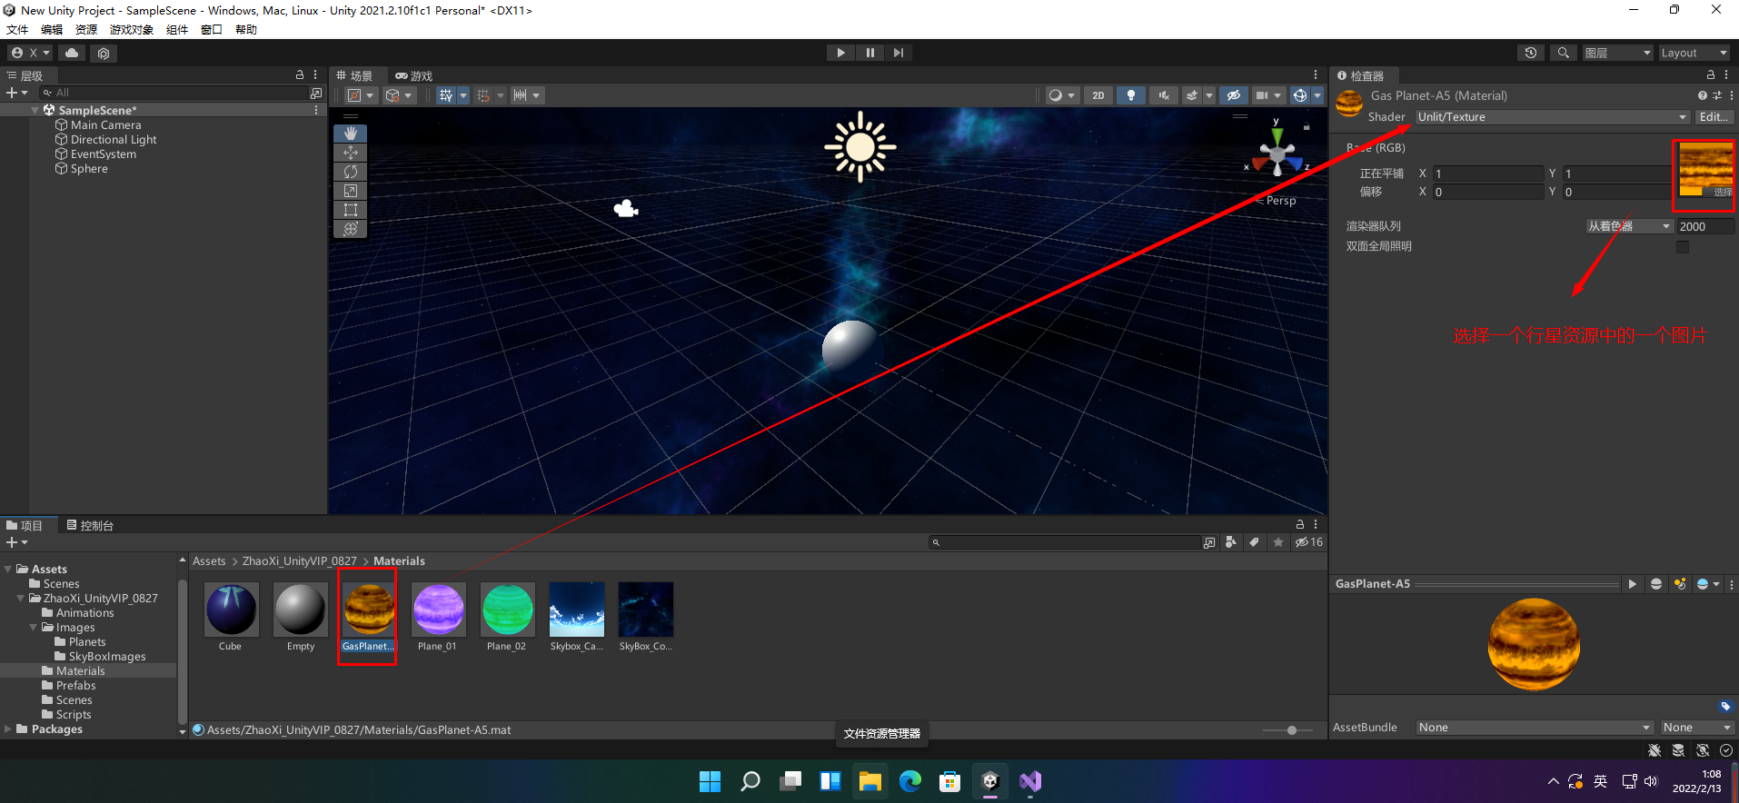Open the Layout dropdown

[x=1694, y=53]
